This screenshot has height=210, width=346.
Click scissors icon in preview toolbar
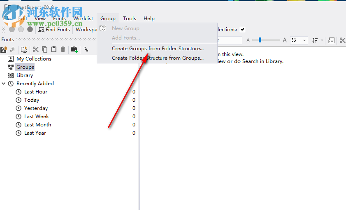point(342,40)
